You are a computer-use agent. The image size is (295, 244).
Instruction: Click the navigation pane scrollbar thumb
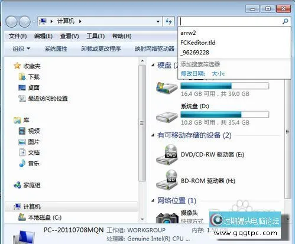142,123
